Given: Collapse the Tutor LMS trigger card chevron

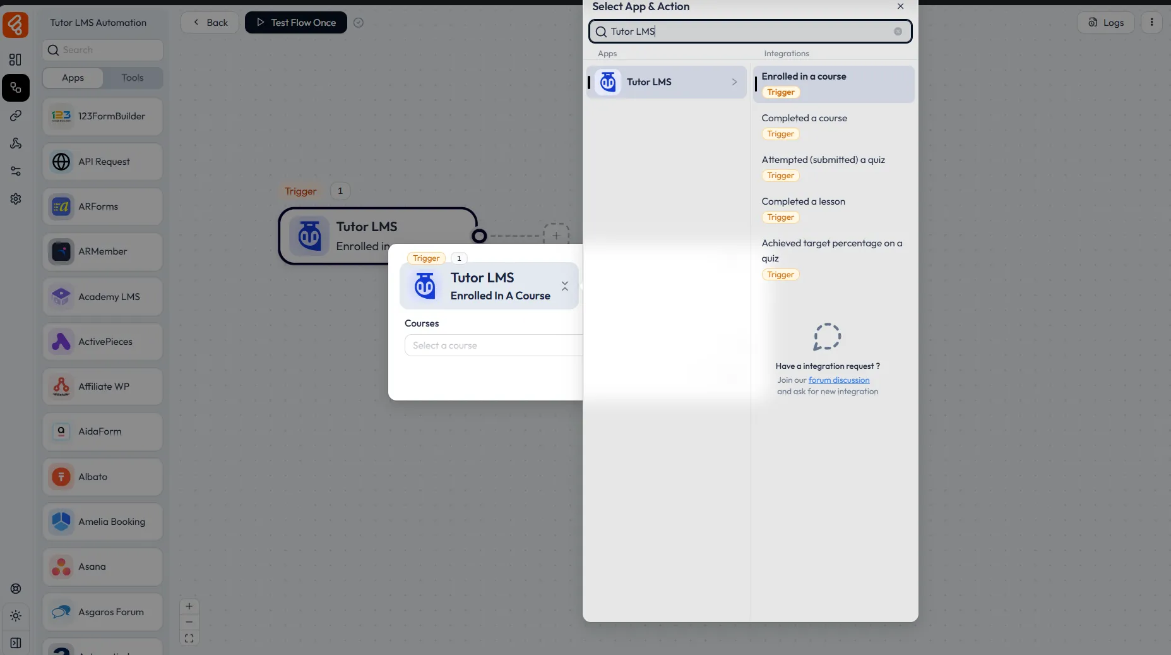Looking at the screenshot, I should tap(565, 286).
